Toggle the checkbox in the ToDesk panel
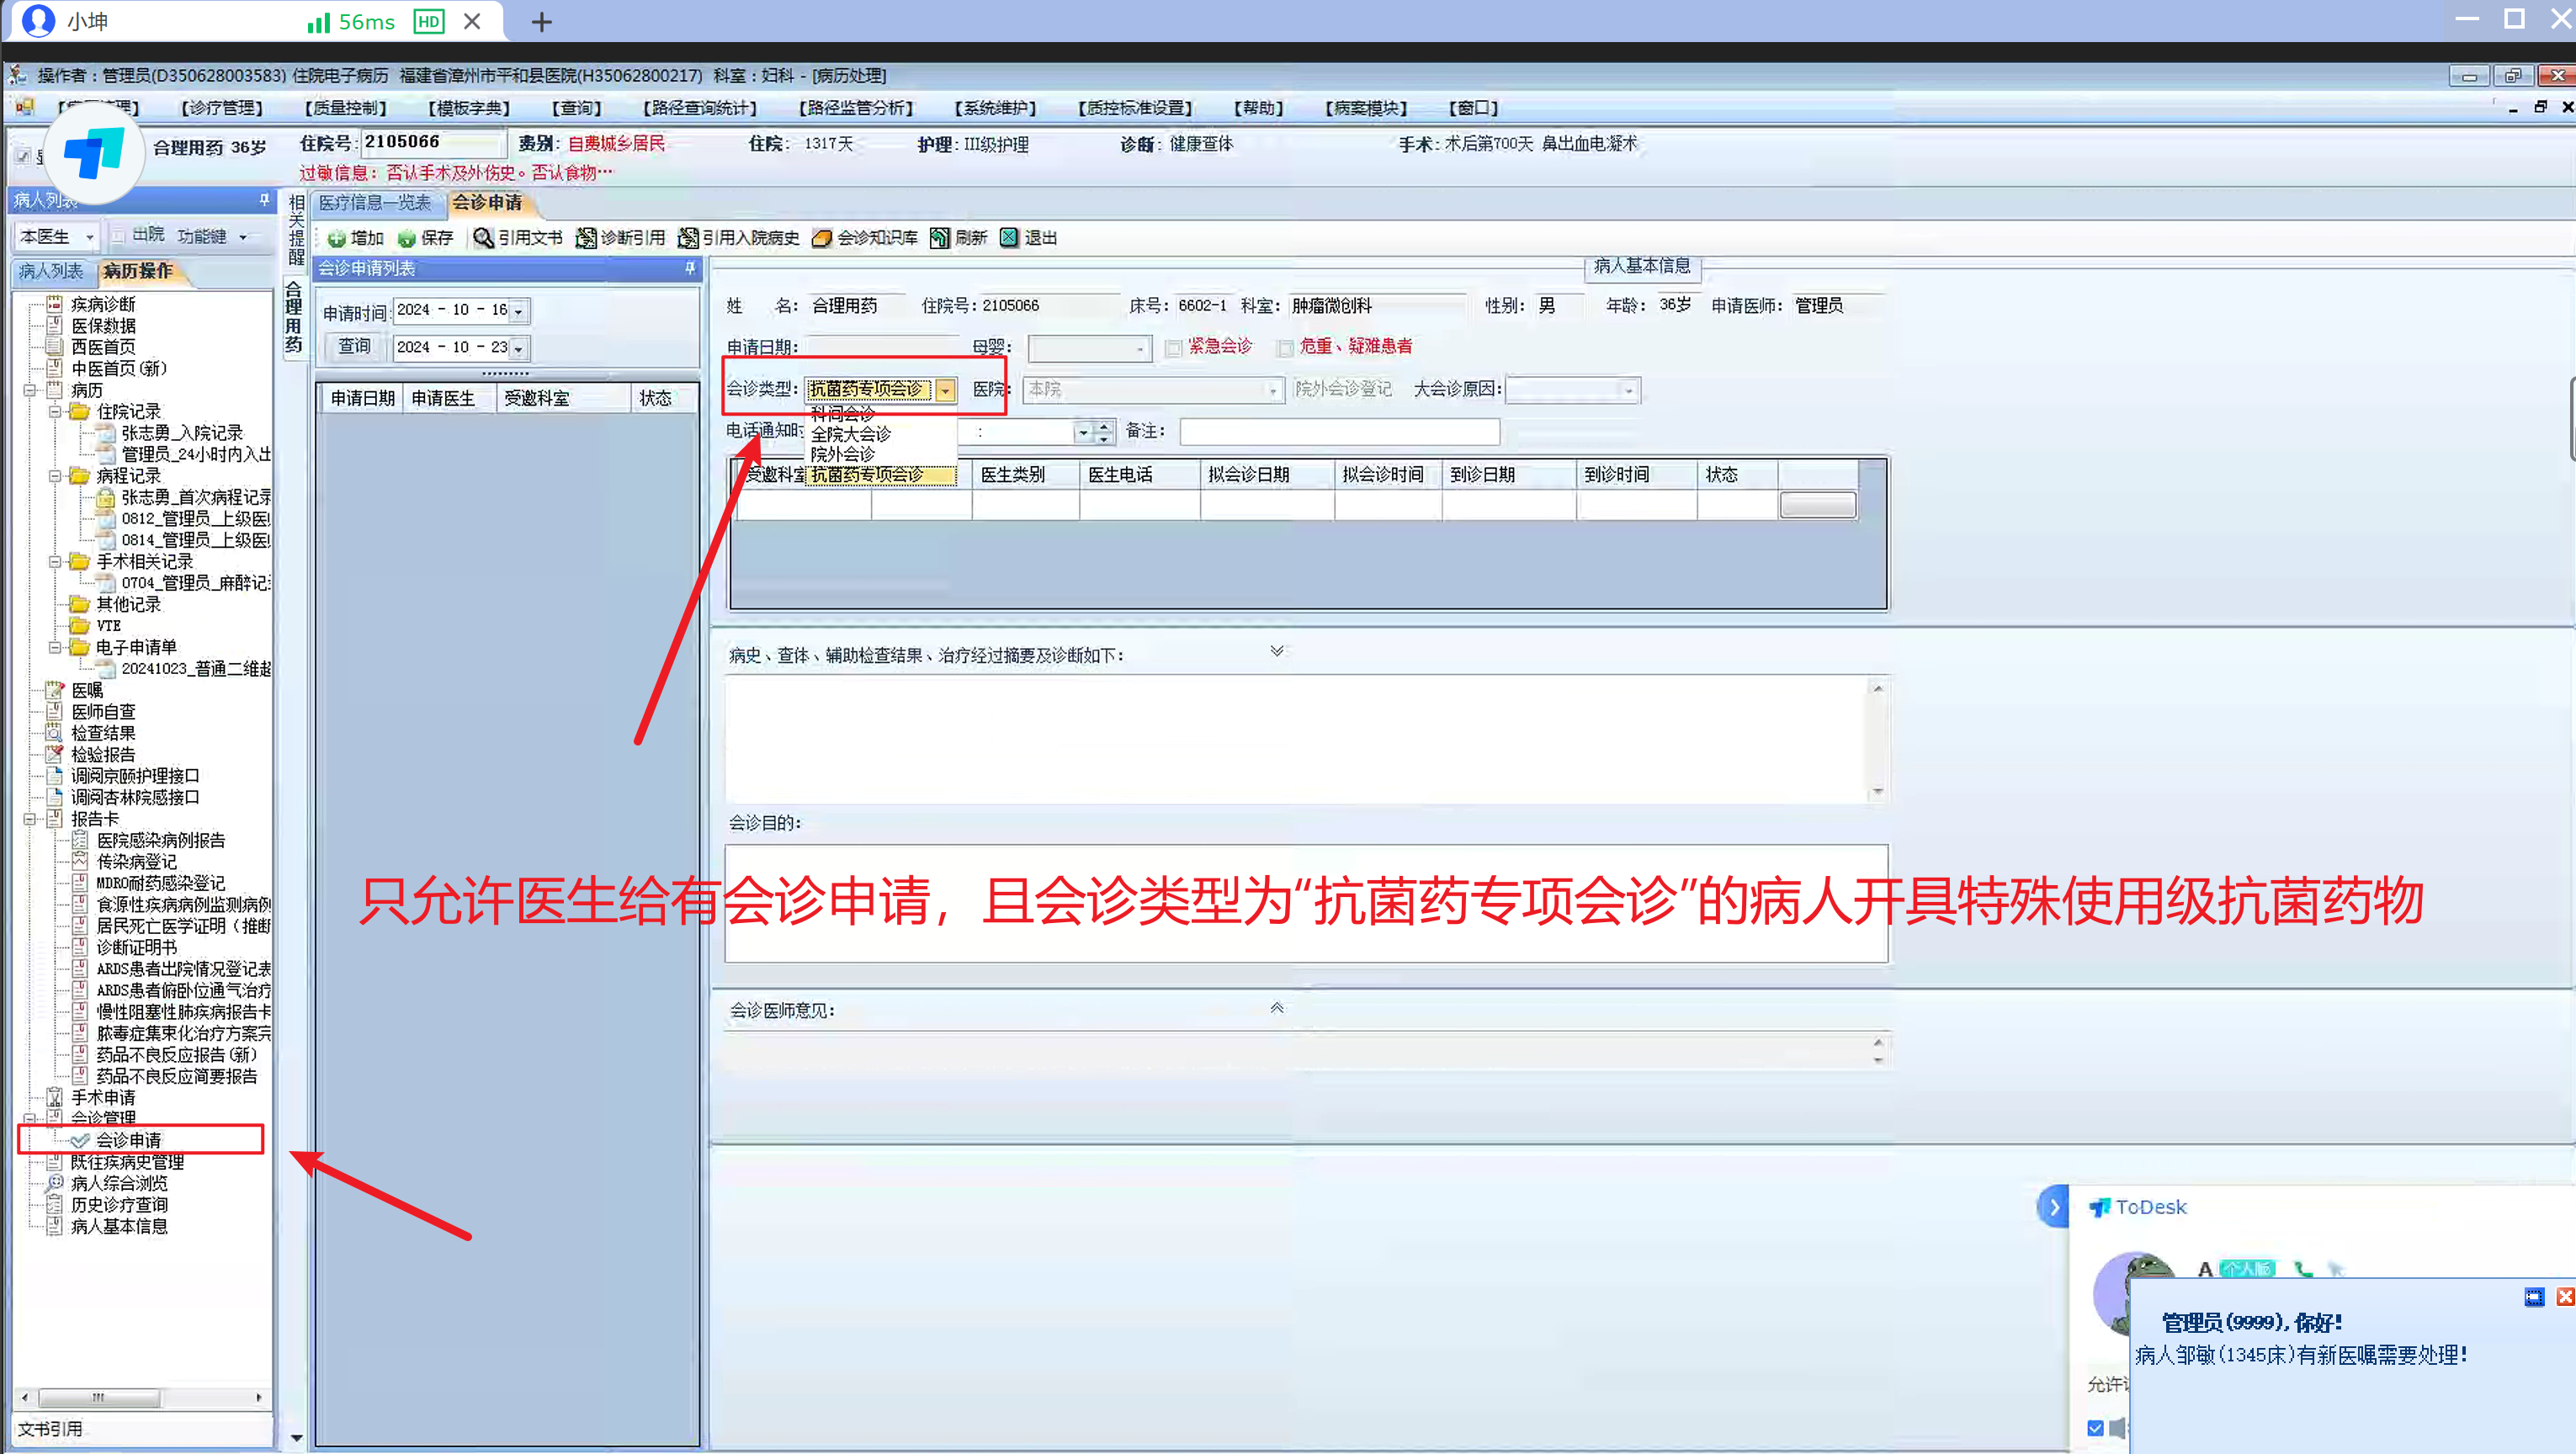Image resolution: width=2576 pixels, height=1454 pixels. tap(2095, 1427)
